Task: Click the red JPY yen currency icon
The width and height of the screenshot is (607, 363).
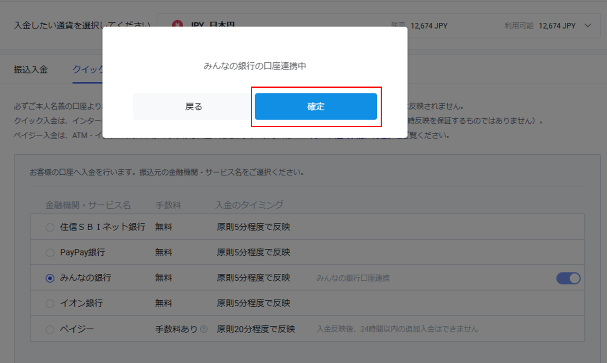Action: coord(177,24)
